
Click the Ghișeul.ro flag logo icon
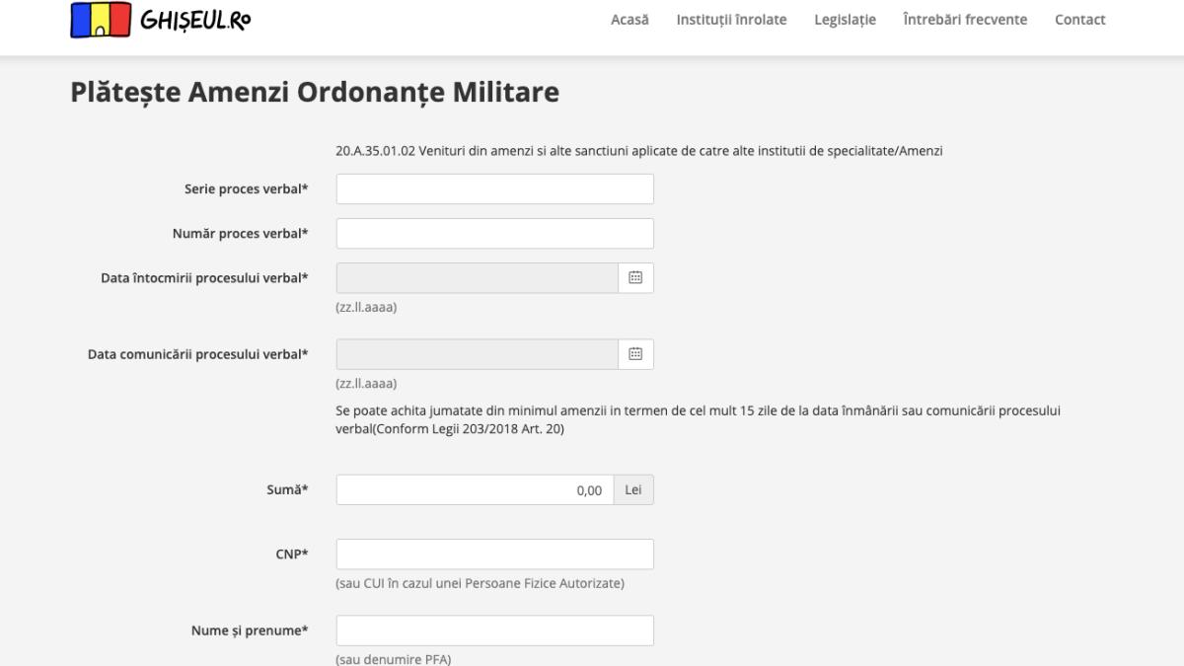(101, 20)
